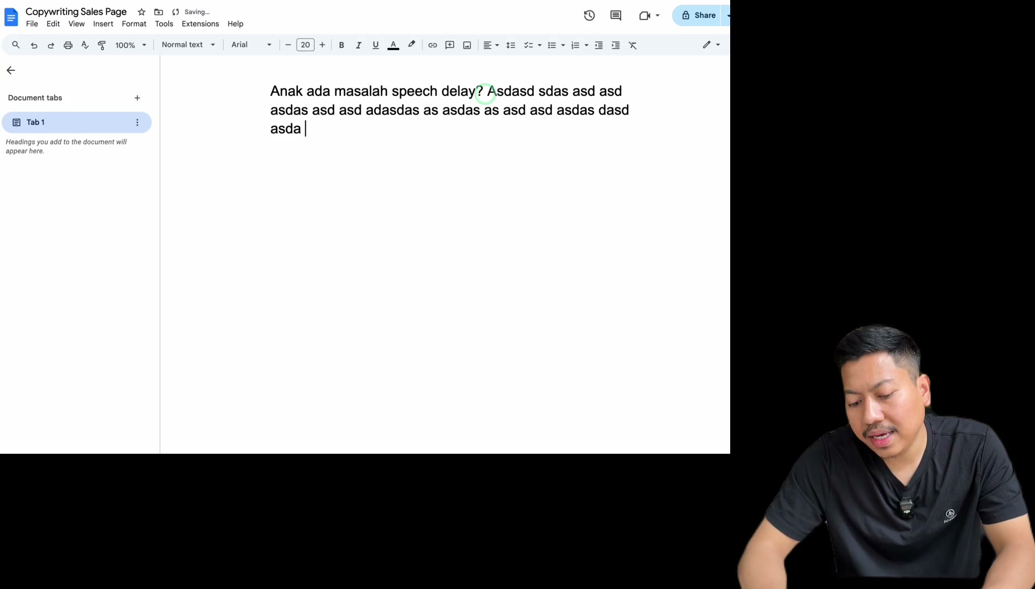This screenshot has width=1035, height=589.
Task: Increase font size with plus
Action: (322, 45)
